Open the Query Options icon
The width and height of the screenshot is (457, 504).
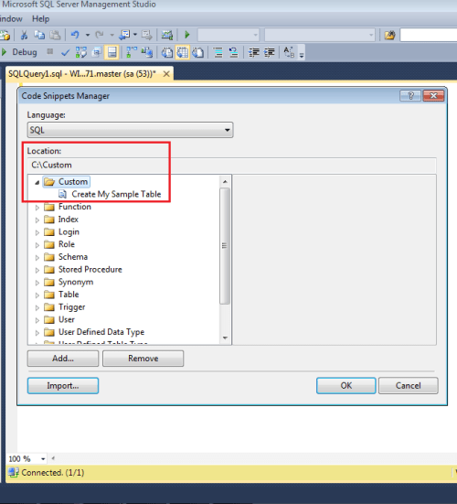(96, 52)
